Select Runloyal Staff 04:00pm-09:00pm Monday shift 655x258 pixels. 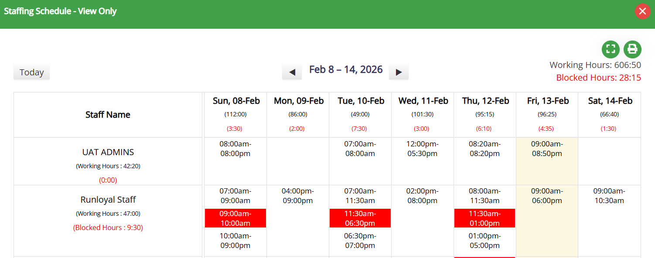click(297, 196)
